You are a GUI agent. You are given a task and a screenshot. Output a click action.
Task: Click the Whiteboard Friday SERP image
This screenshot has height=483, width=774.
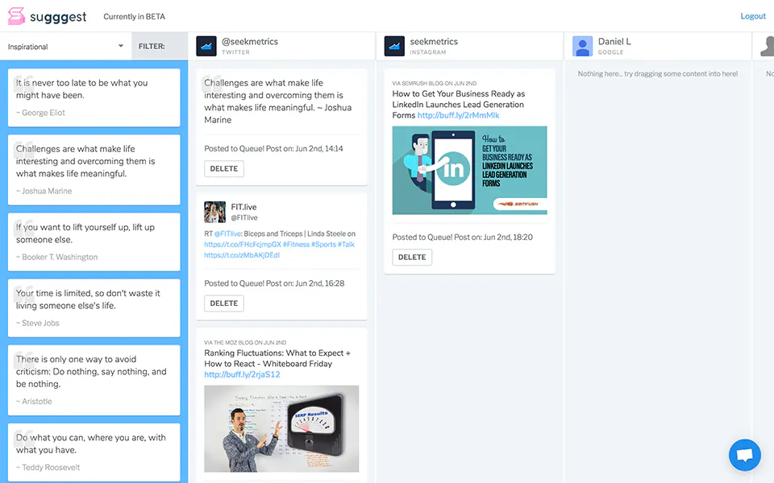[281, 429]
